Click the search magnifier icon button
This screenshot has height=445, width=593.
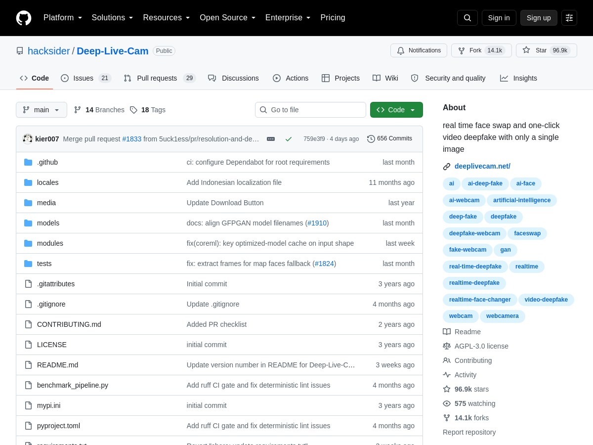click(x=467, y=18)
